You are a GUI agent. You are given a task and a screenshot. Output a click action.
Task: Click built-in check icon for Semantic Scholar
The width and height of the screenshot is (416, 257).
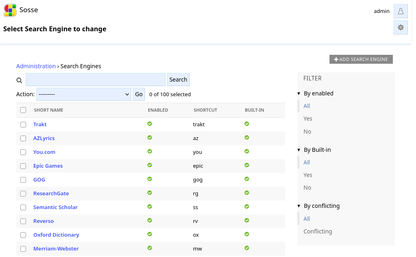coord(247,206)
